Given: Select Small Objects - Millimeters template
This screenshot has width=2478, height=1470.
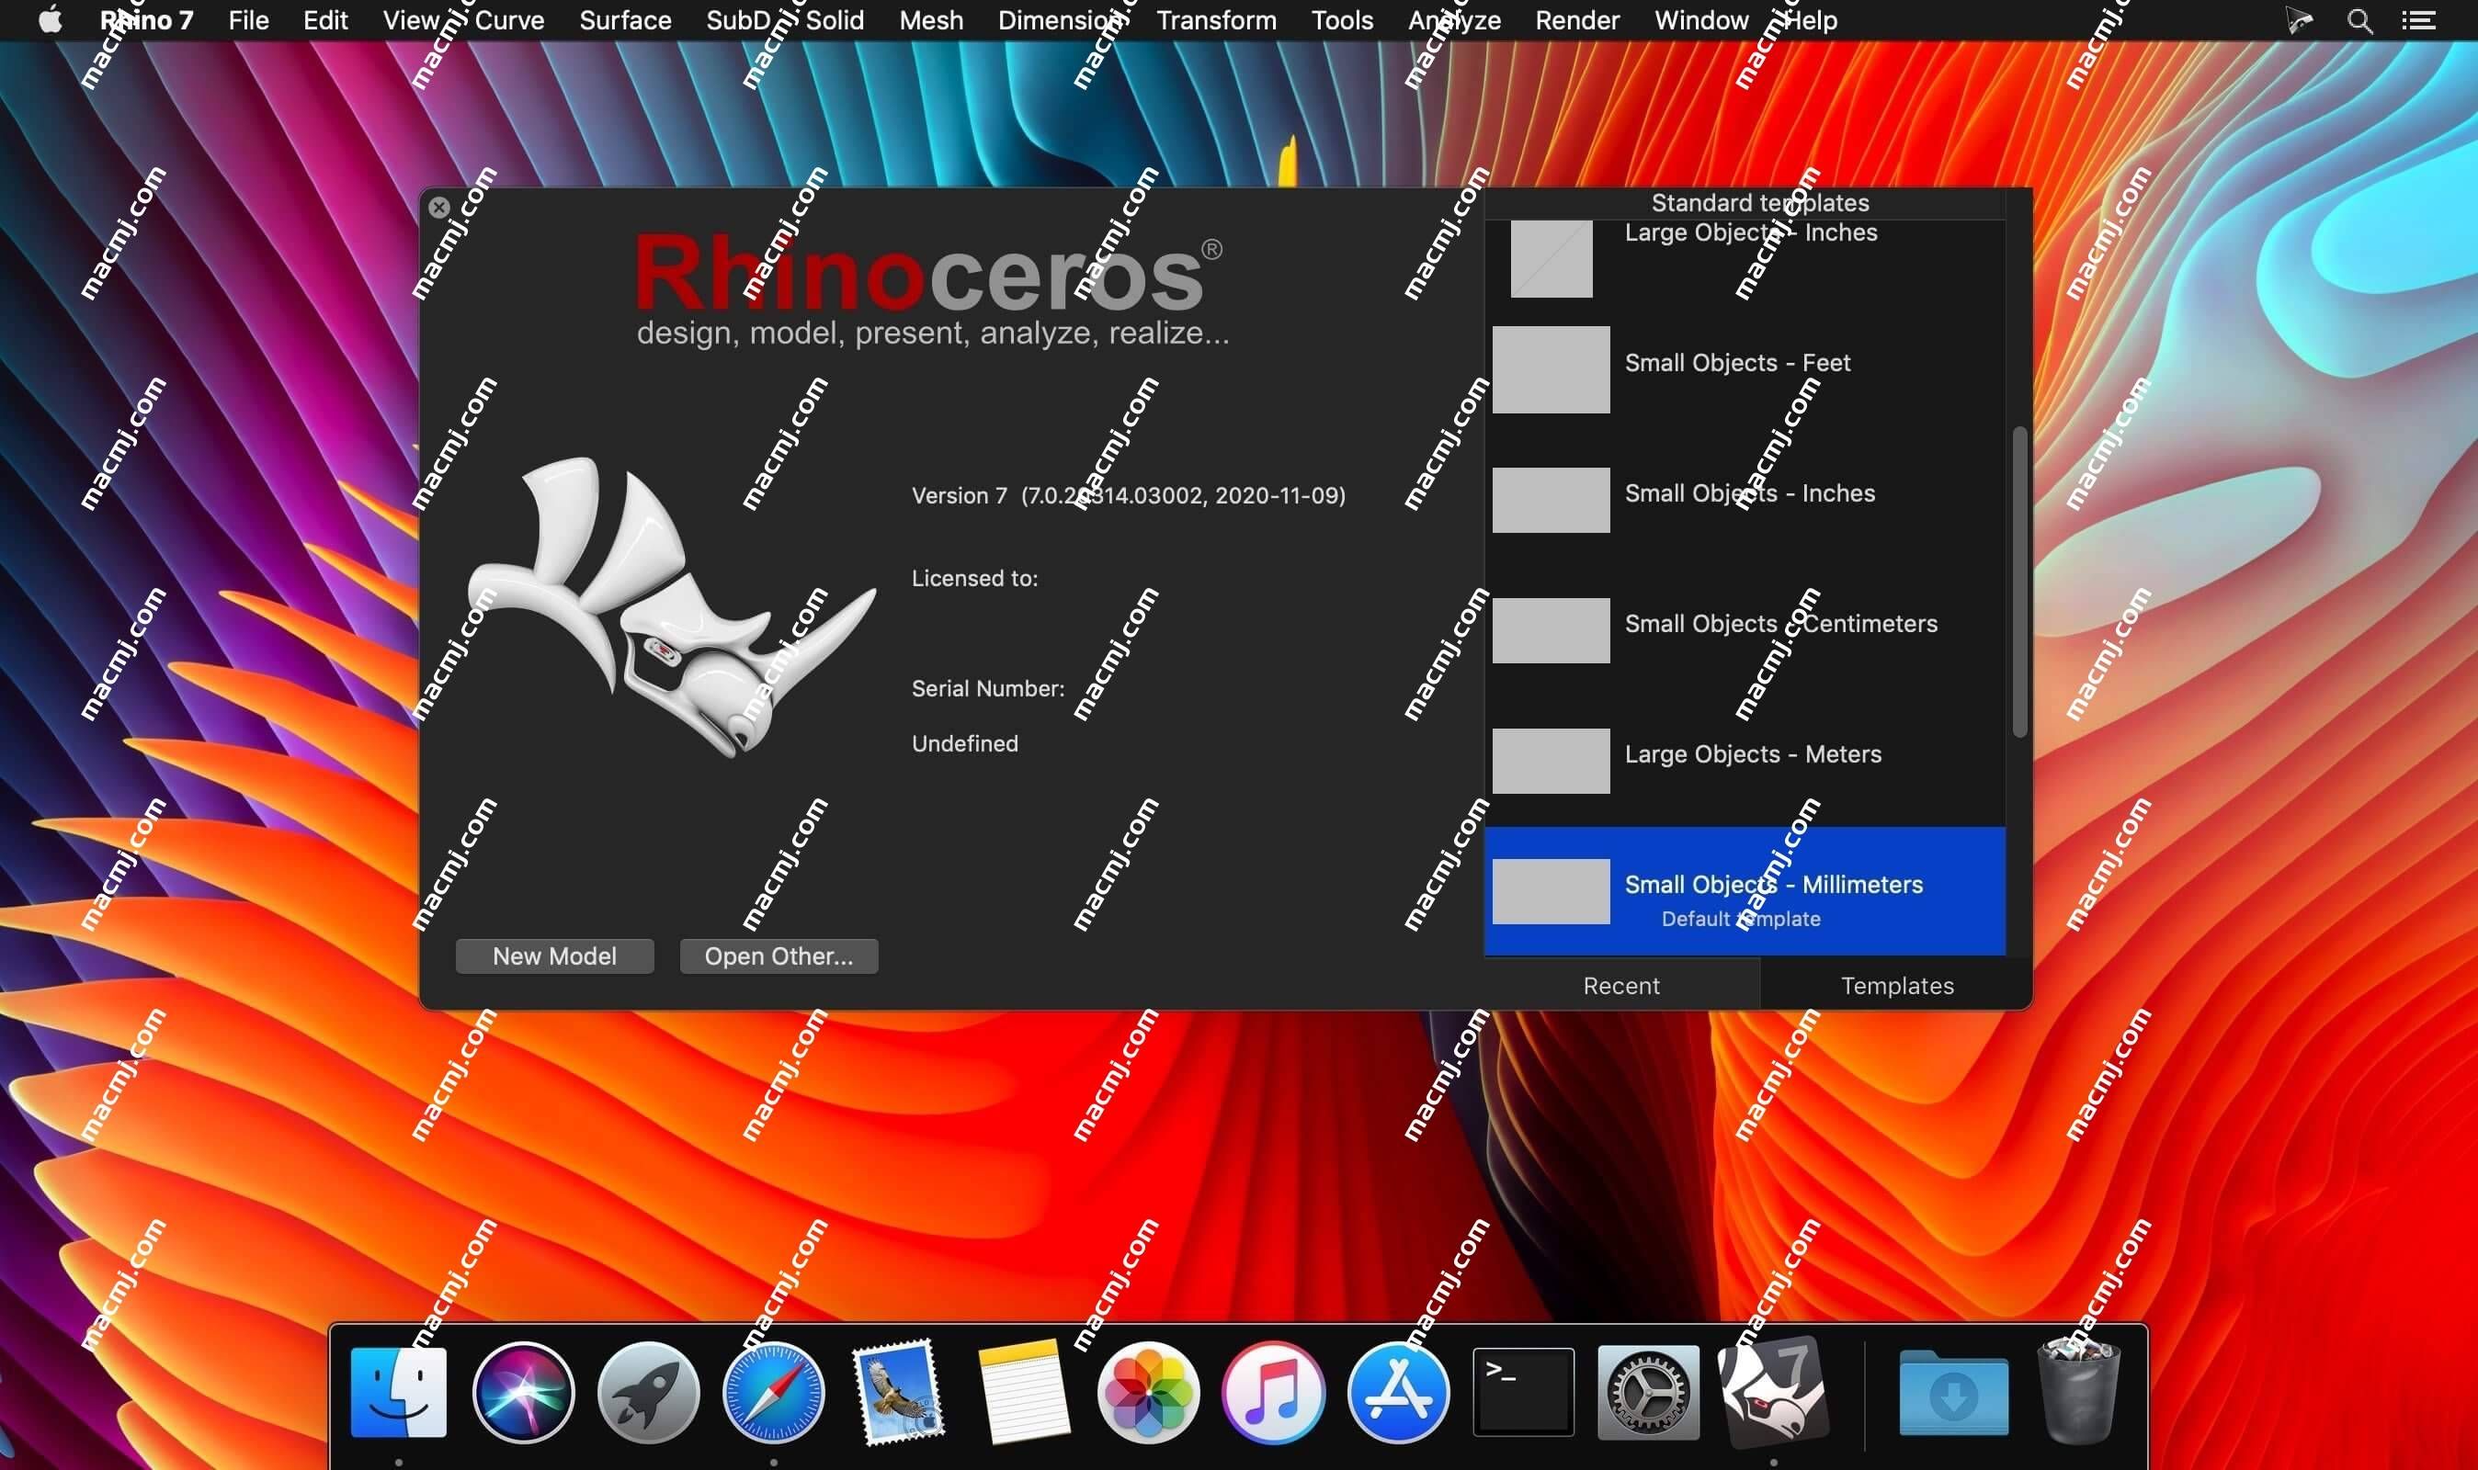Looking at the screenshot, I should click(1741, 891).
